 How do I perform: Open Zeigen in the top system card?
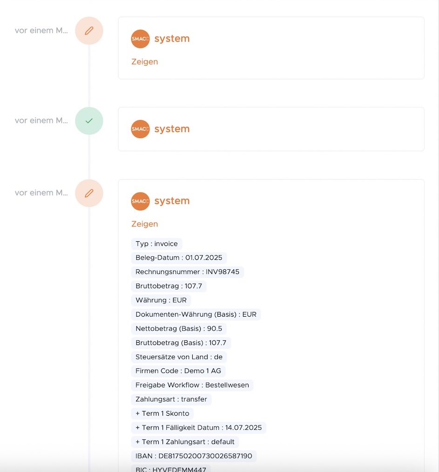(x=144, y=61)
